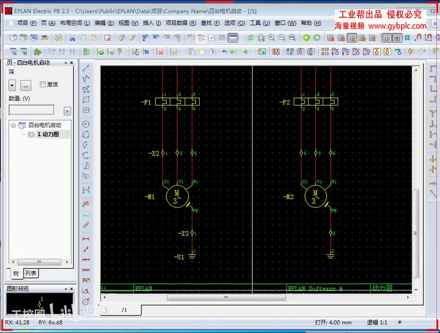The image size is (440, 333).
Task: Enable the 激活 filter checkbox
Action: pos(43,84)
